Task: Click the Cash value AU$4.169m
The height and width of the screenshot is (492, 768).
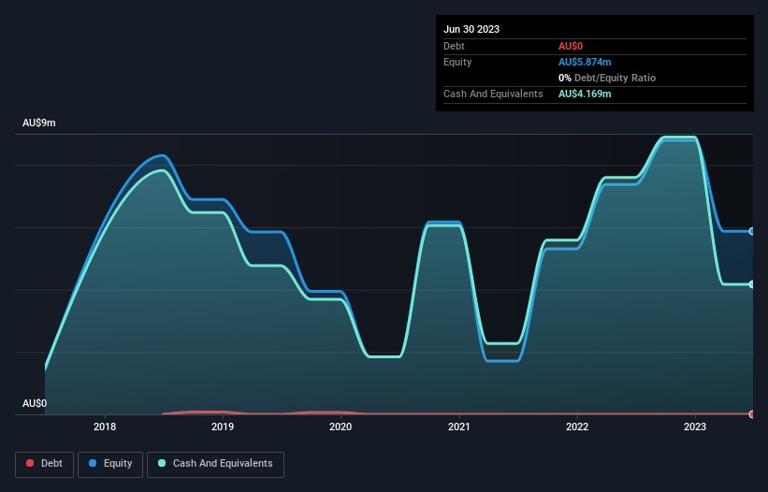Action: [x=585, y=94]
